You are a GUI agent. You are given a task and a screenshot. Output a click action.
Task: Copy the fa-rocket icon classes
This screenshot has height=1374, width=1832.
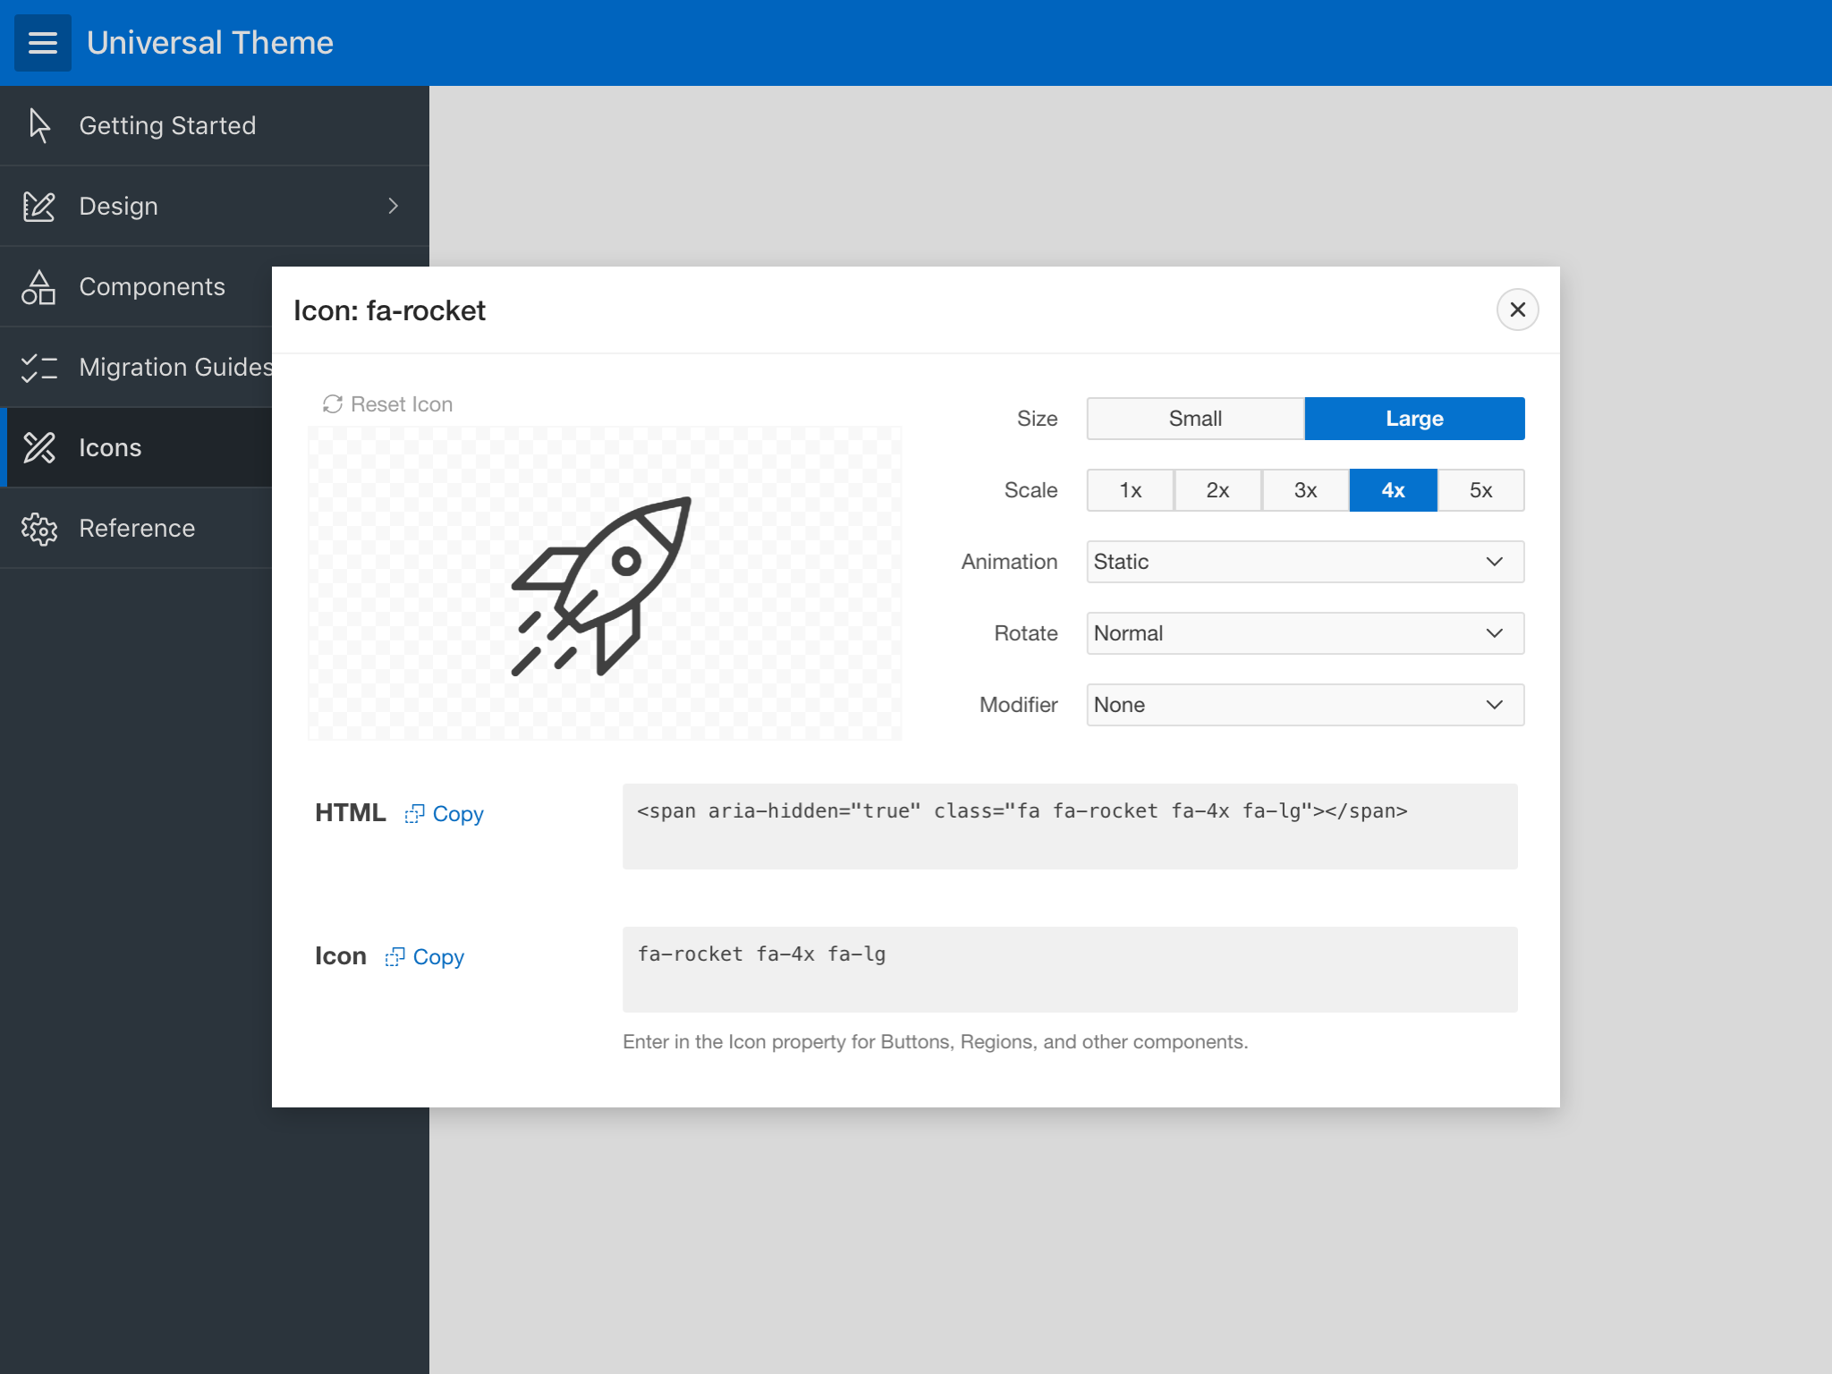click(x=423, y=956)
